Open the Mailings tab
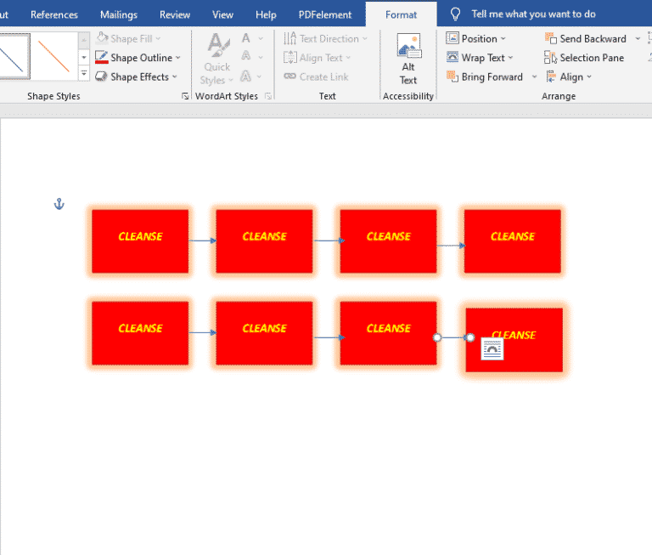This screenshot has width=652, height=555. (119, 14)
